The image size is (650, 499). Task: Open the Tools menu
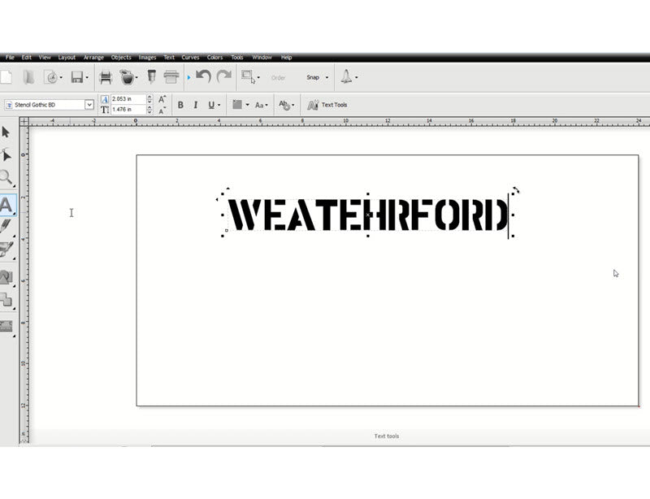(x=237, y=57)
